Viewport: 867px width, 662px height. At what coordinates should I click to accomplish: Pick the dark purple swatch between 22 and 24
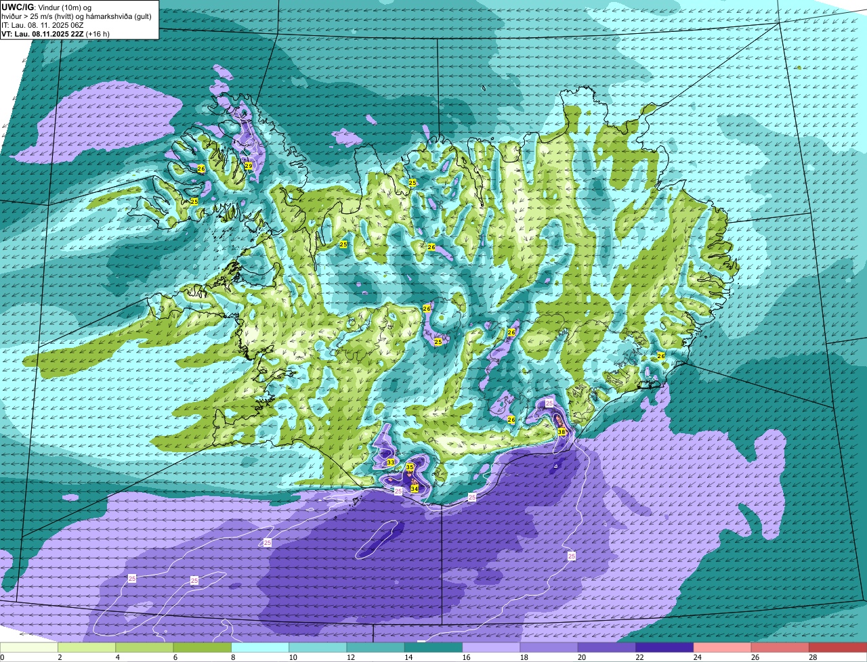[x=664, y=648]
